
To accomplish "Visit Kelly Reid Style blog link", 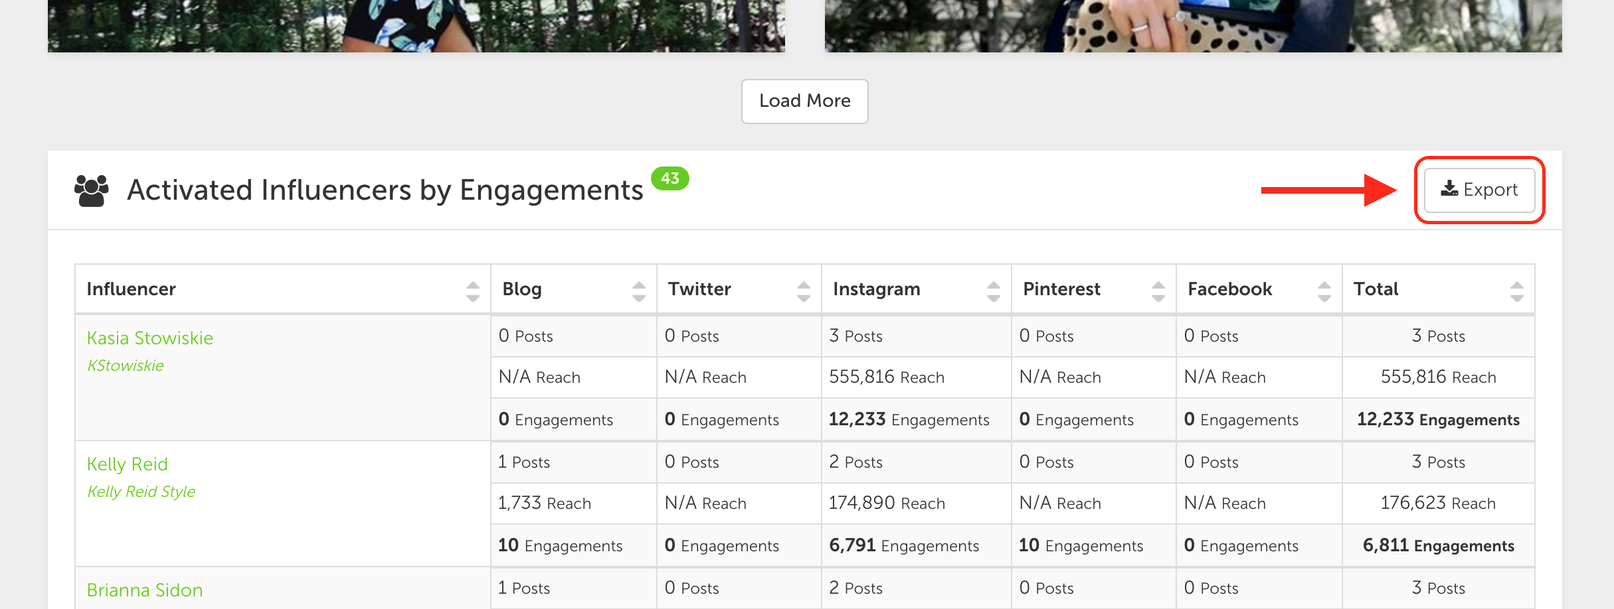I will coord(141,492).
